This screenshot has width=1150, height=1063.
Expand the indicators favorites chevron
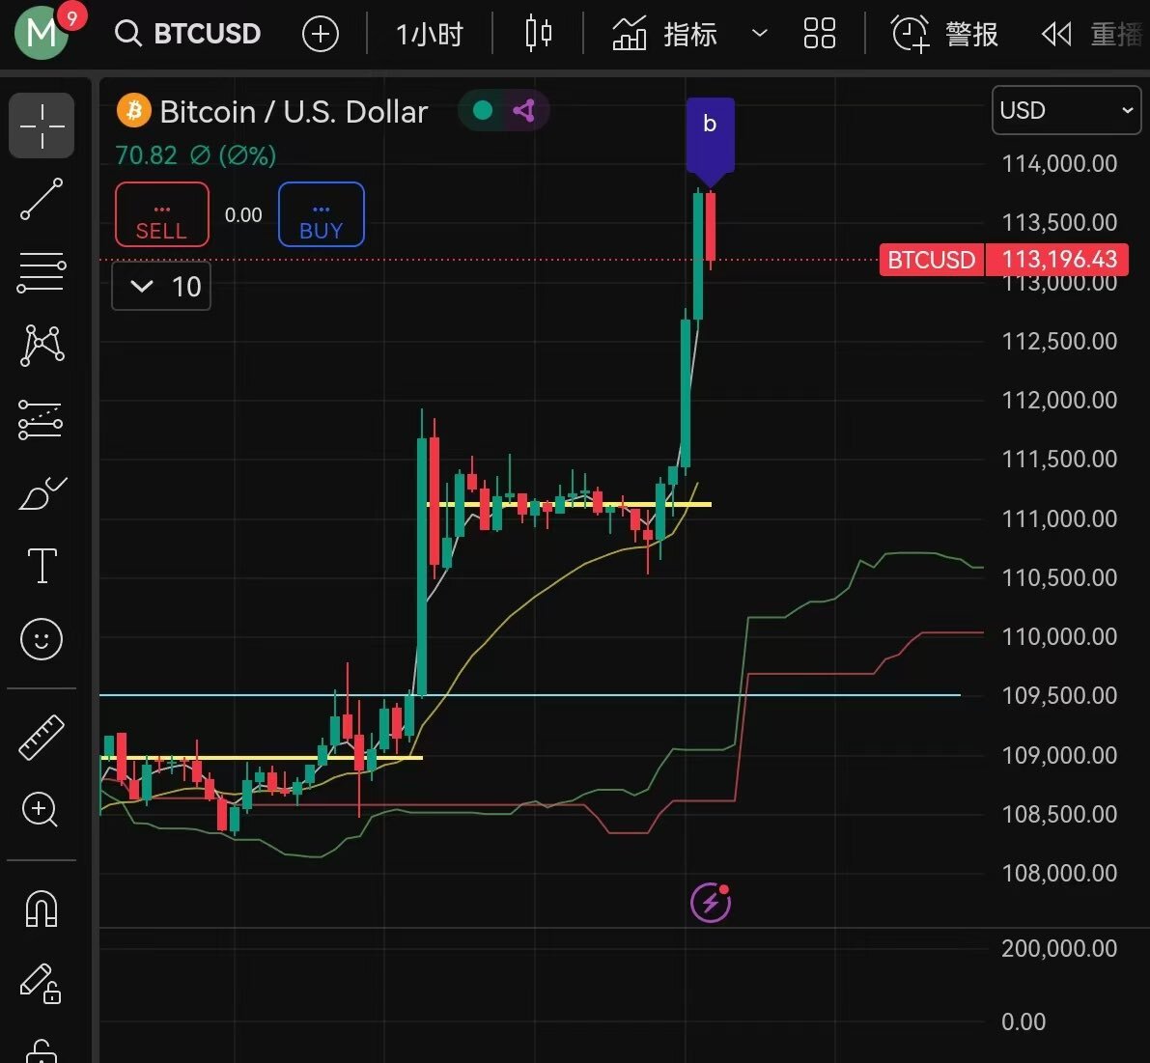[760, 33]
